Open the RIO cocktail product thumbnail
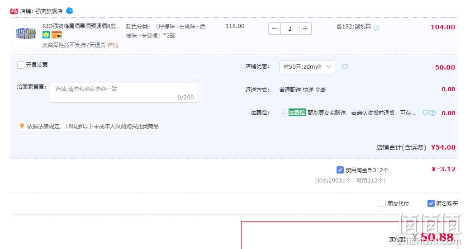The image size is (465, 249). [26, 33]
